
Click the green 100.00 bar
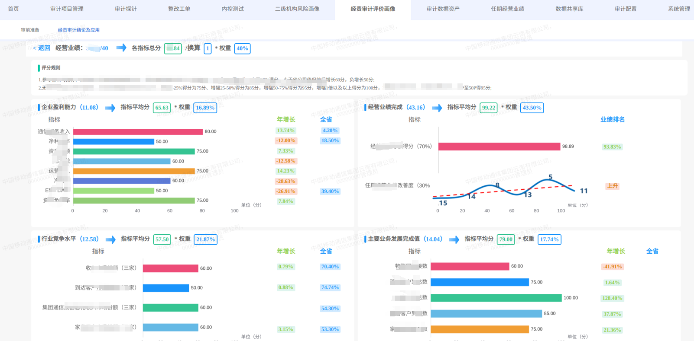(x=496, y=298)
